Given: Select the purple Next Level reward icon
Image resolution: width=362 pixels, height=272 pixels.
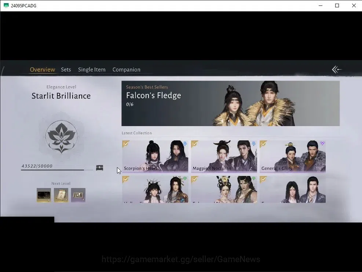Looking at the screenshot, I should click(78, 195).
